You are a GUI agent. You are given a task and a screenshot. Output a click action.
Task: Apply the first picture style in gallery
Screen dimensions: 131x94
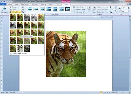[x=29, y=9]
